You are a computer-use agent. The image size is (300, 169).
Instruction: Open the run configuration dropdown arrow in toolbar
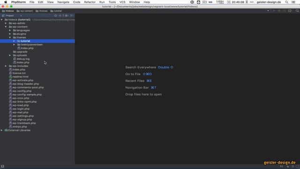(x=268, y=11)
